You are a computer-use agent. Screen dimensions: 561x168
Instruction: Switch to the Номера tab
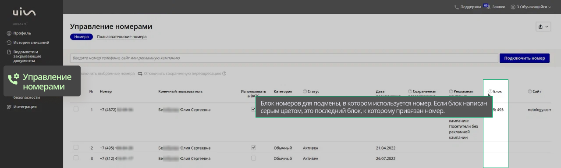tap(81, 37)
